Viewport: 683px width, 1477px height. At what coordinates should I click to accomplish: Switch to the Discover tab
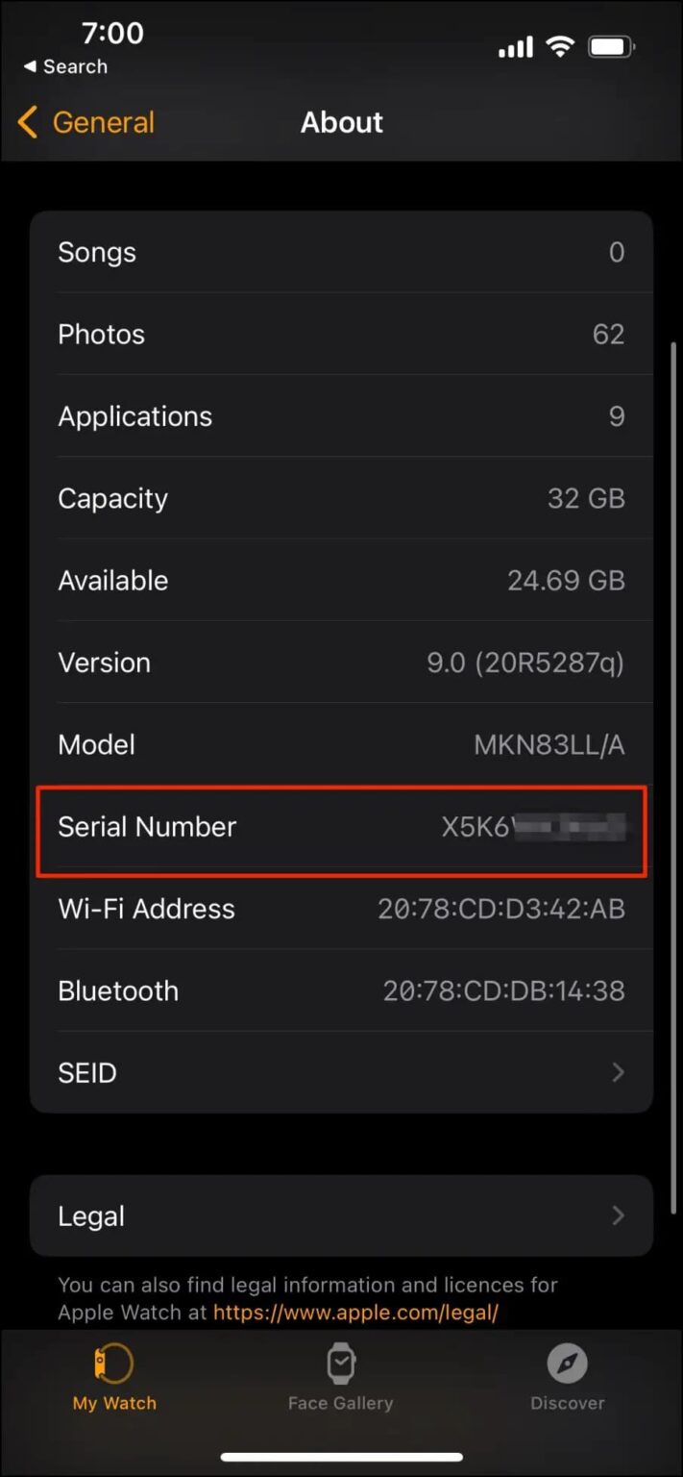click(x=568, y=1380)
